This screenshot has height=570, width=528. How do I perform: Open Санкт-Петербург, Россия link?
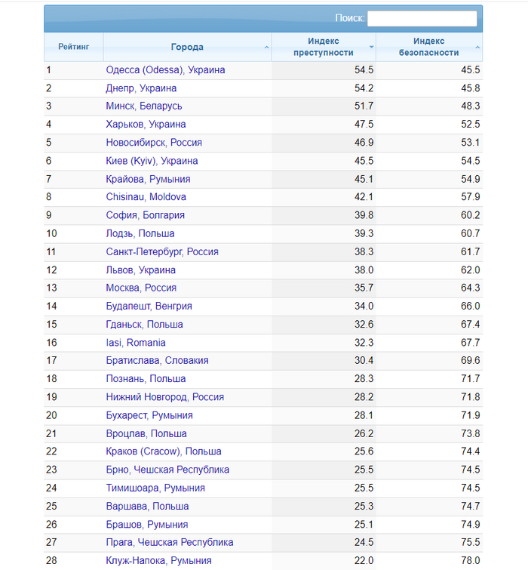pos(162,251)
